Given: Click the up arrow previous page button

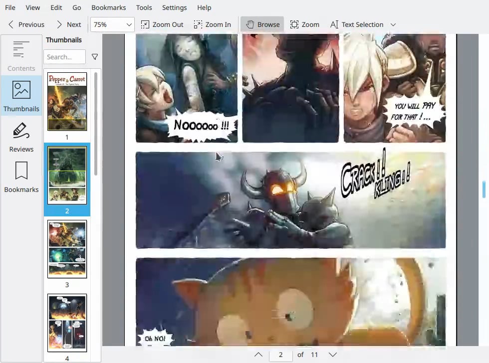Looking at the screenshot, I should click(x=258, y=355).
